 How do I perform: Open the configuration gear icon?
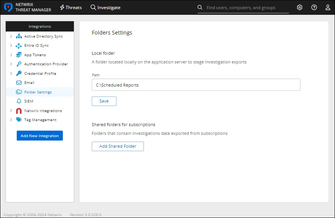300,8
